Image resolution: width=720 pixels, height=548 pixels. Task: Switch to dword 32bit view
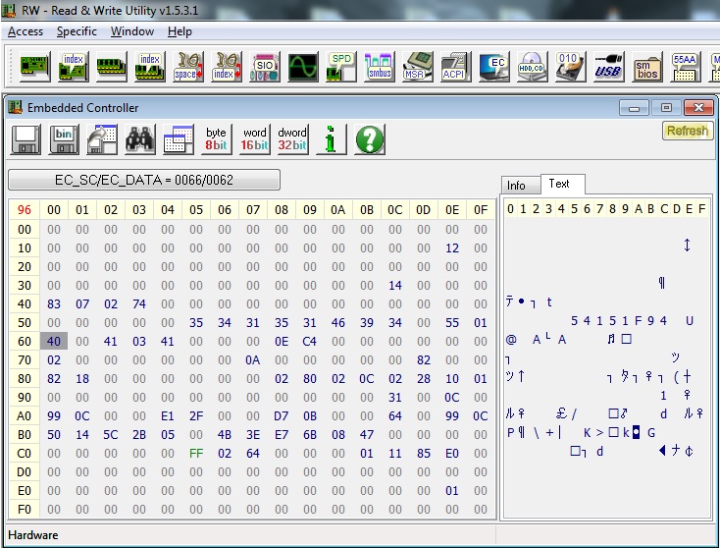coord(292,139)
